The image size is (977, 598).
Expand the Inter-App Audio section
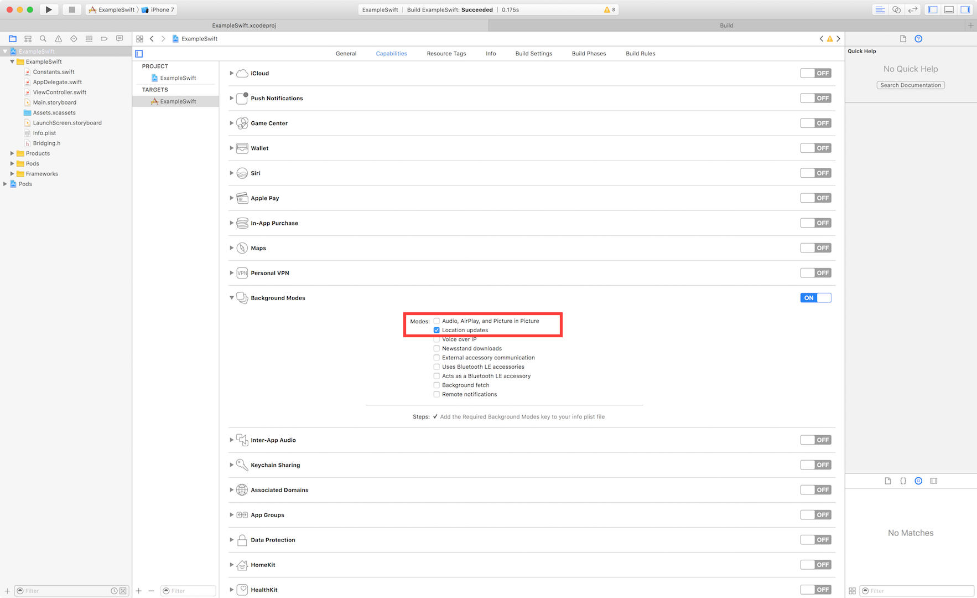[x=232, y=440]
